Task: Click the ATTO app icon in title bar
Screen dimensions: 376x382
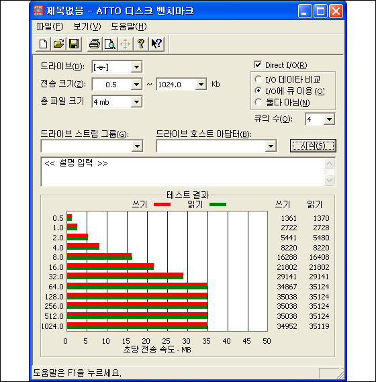Action: click(38, 11)
